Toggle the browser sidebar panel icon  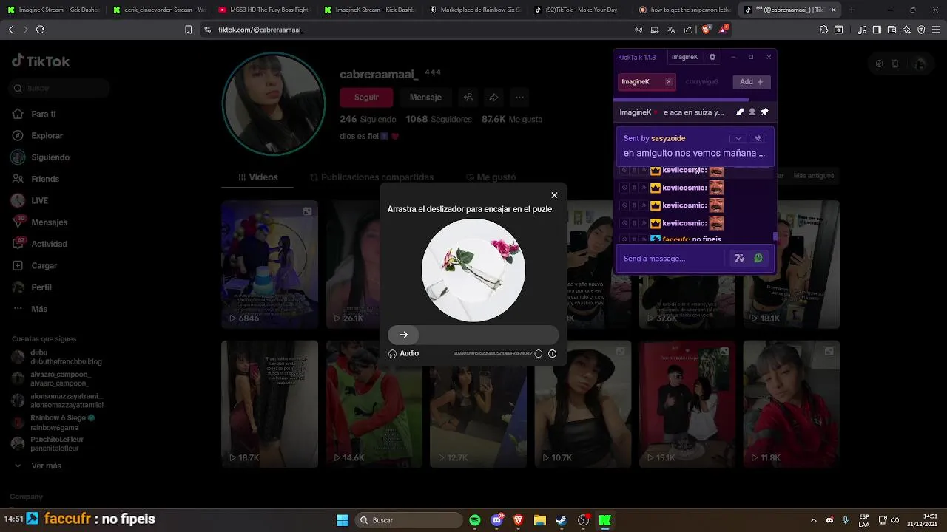coord(877,30)
